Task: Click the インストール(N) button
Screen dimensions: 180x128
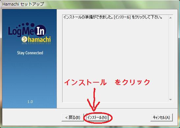Action: coord(97,117)
